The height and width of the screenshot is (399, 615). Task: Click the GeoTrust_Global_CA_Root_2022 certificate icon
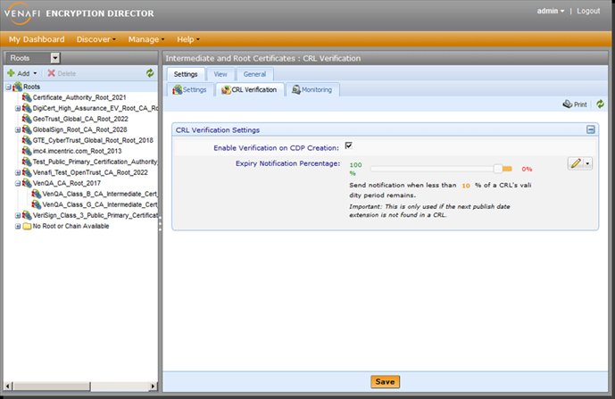[x=27, y=119]
